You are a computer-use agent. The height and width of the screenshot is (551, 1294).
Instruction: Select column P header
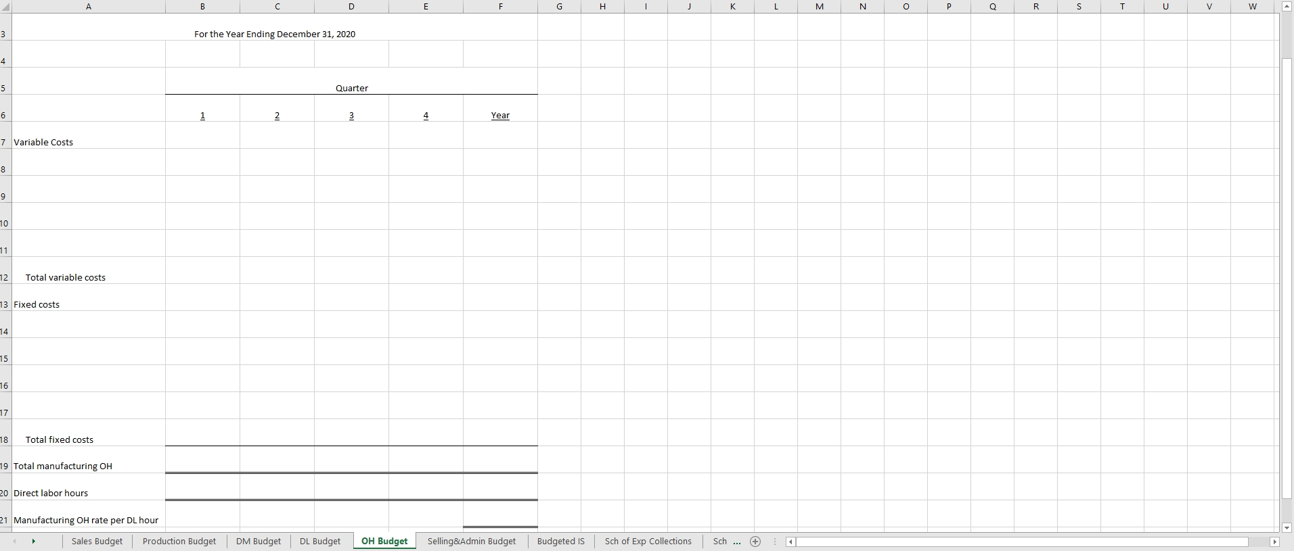949,6
